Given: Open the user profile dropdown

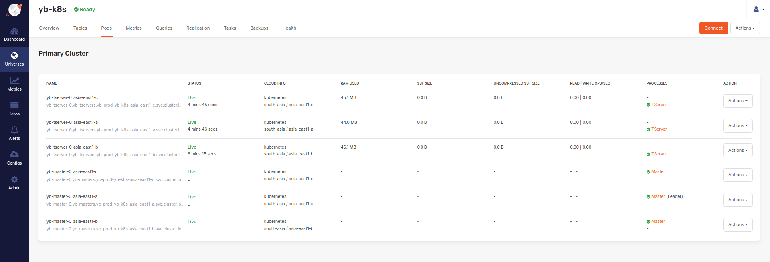Looking at the screenshot, I should (x=759, y=10).
